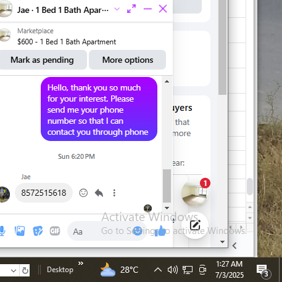282x282 pixels.
Task: Open volume control in system tray
Action: pos(173,270)
